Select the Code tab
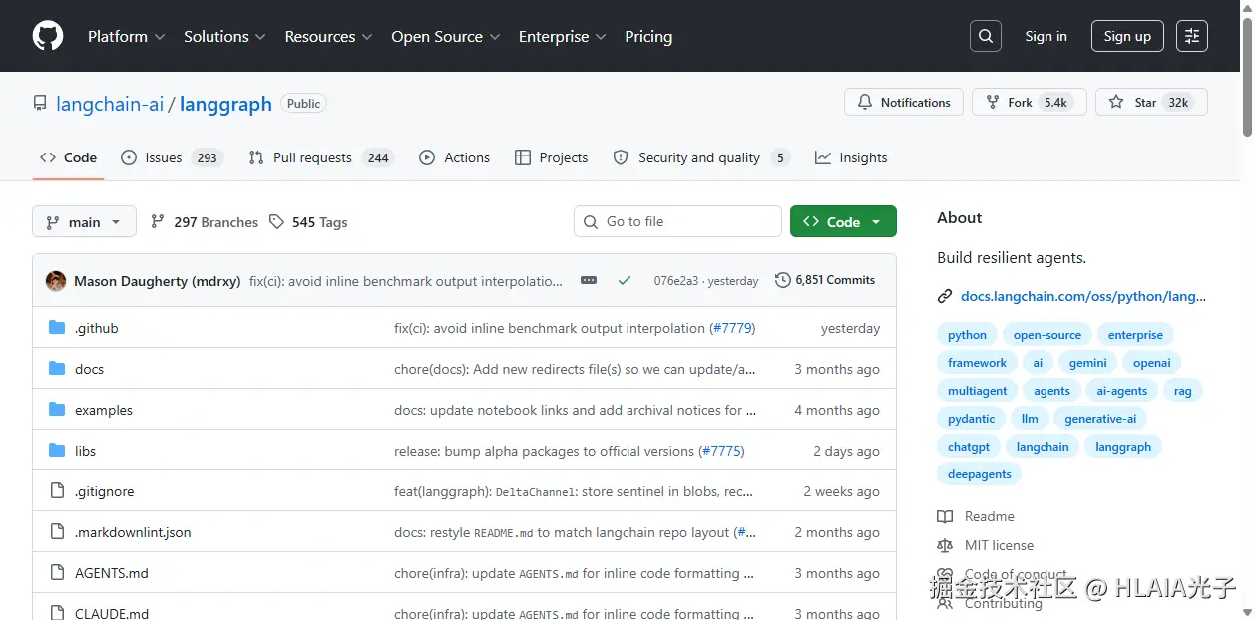Viewport: 1255px width, 620px height. pos(68,157)
